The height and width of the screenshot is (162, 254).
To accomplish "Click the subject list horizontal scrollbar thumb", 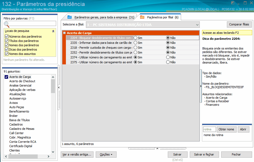I will 23,156.
